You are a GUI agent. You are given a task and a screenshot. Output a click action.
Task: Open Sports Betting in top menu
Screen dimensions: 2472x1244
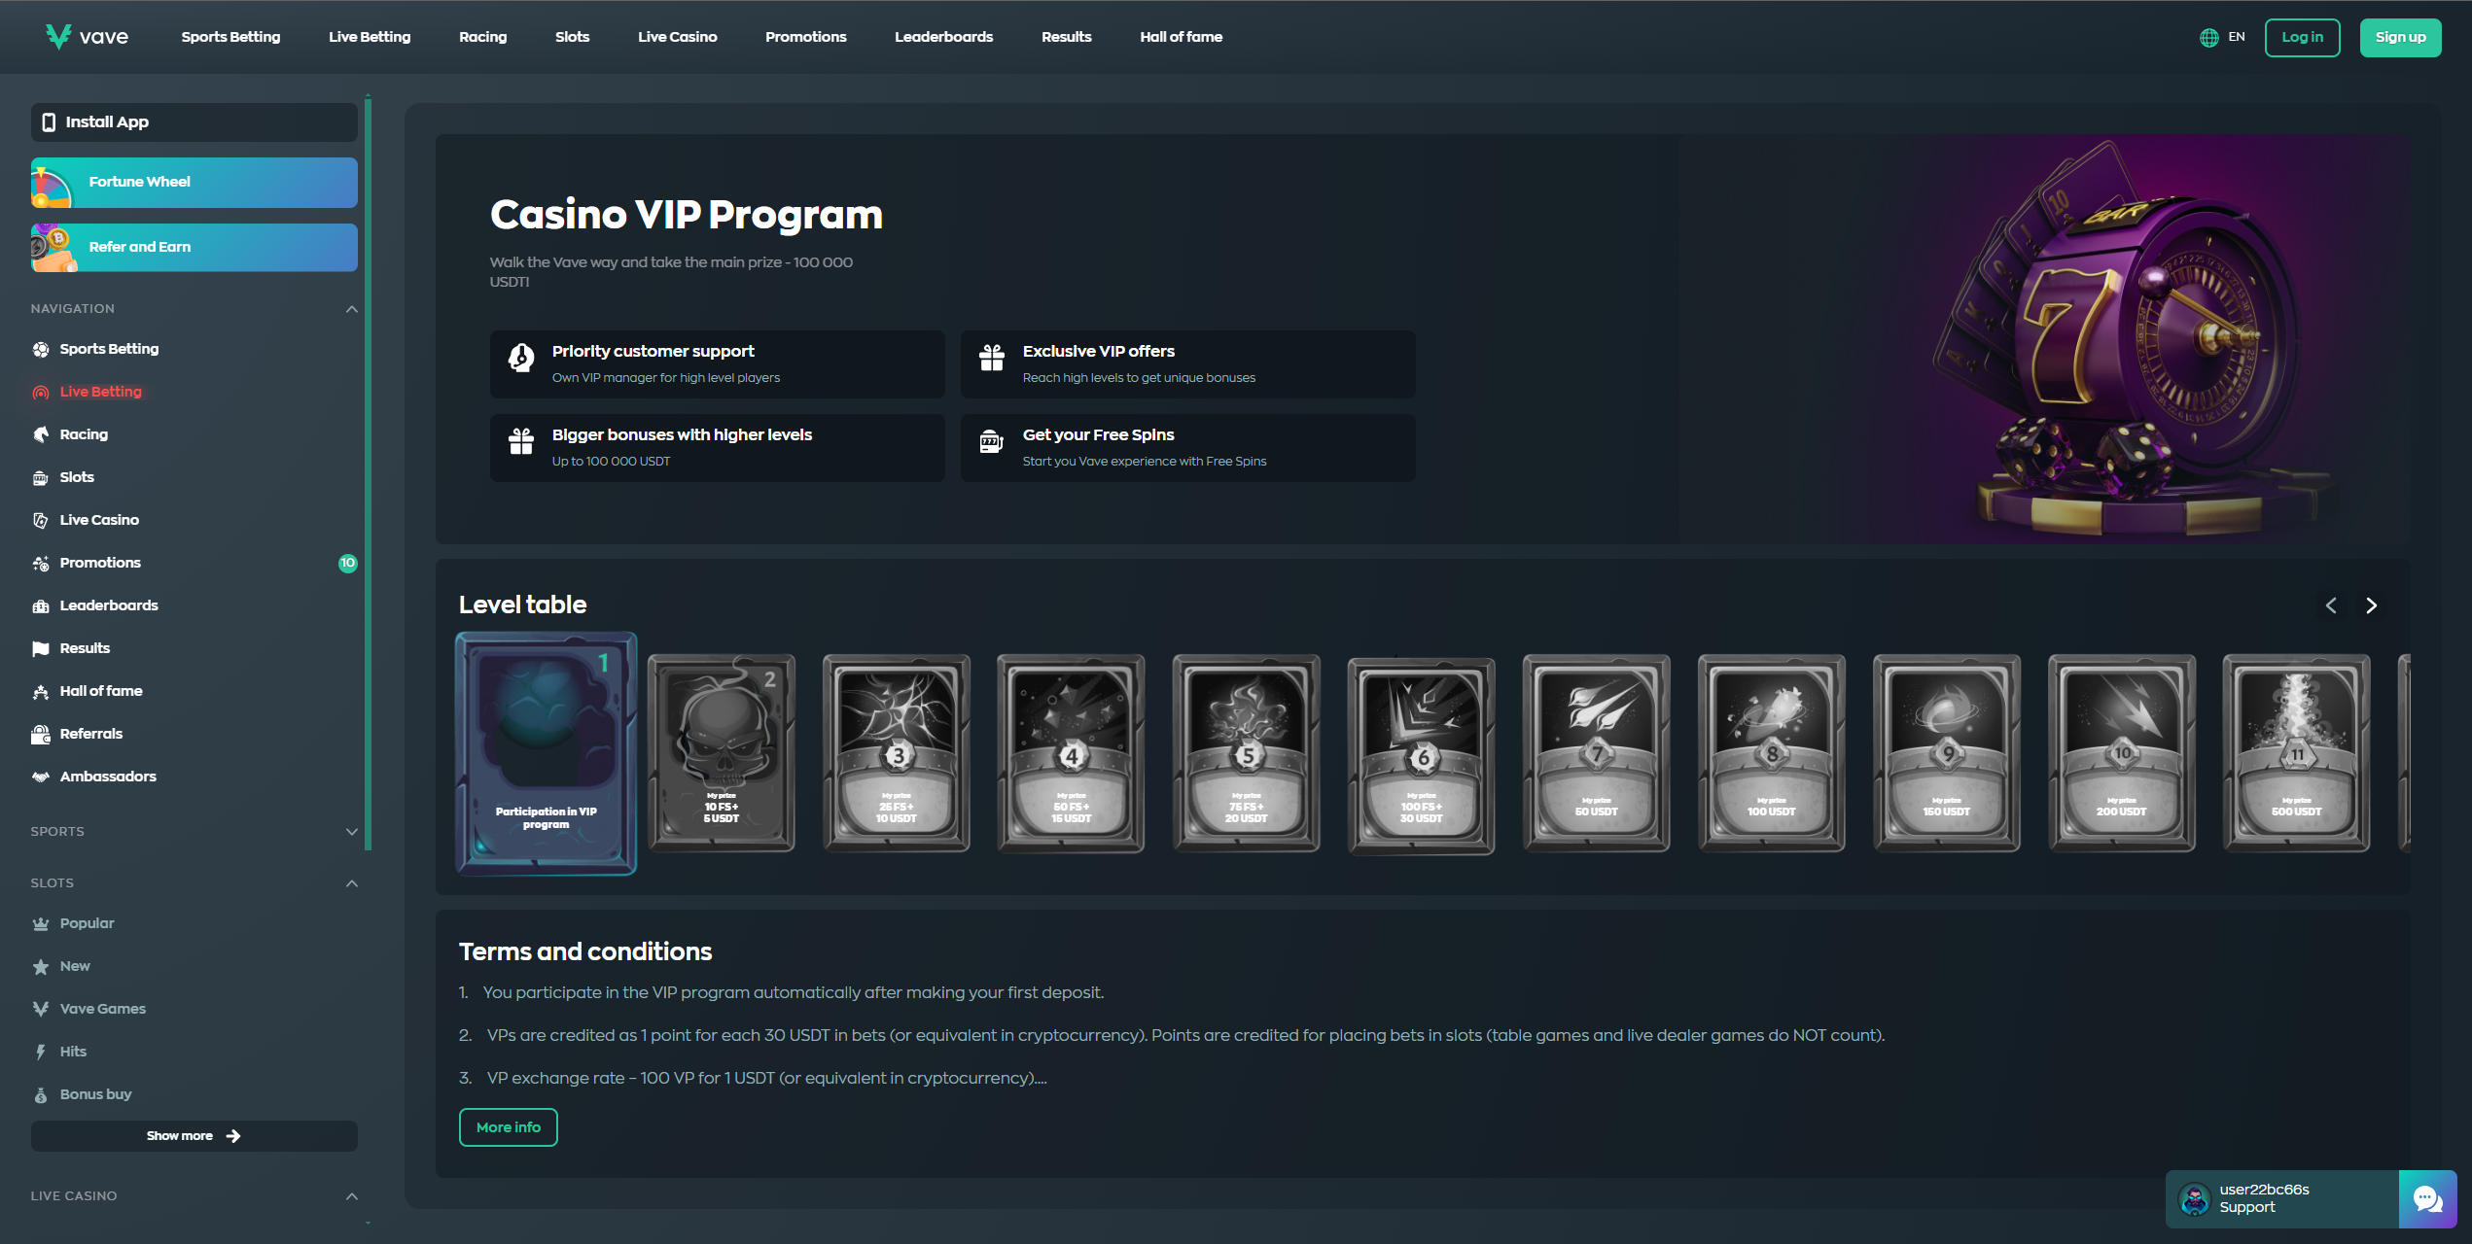230,37
